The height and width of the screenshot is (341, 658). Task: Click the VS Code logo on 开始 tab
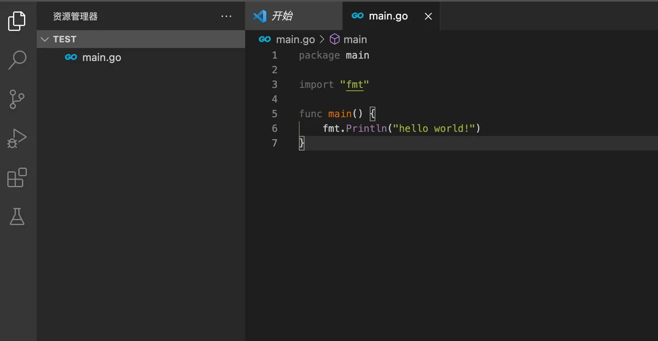(259, 16)
